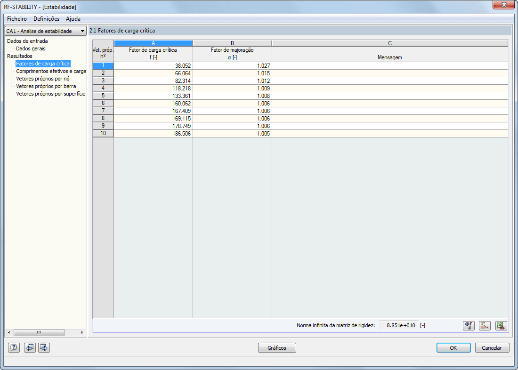The height and width of the screenshot is (370, 518).
Task: Confirm with the OK button
Action: click(453, 347)
